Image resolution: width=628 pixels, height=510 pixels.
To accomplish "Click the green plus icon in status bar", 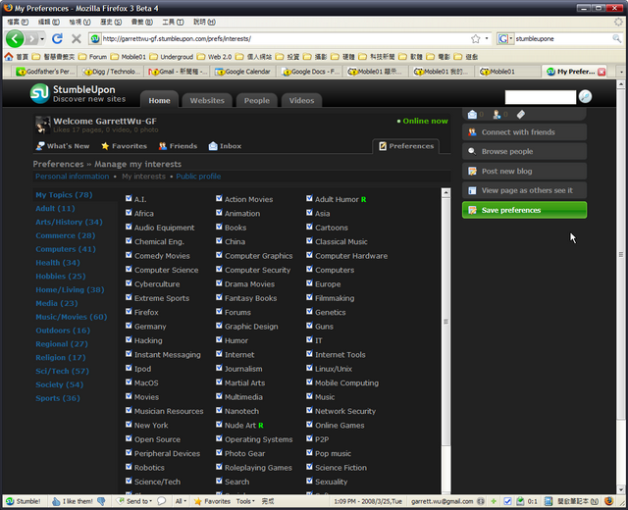I will coord(494,501).
